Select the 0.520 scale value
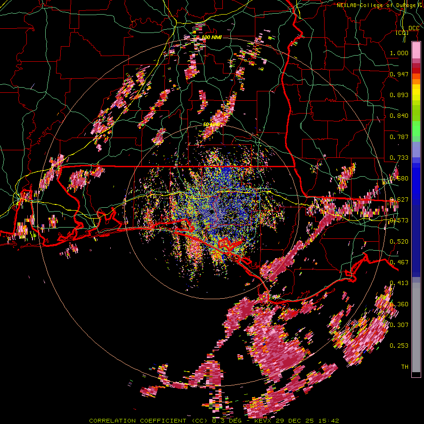The image size is (424, 424). coord(399,242)
